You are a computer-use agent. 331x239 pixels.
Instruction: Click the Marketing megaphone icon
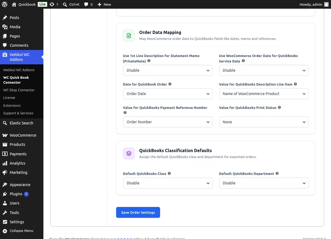coord(5,172)
